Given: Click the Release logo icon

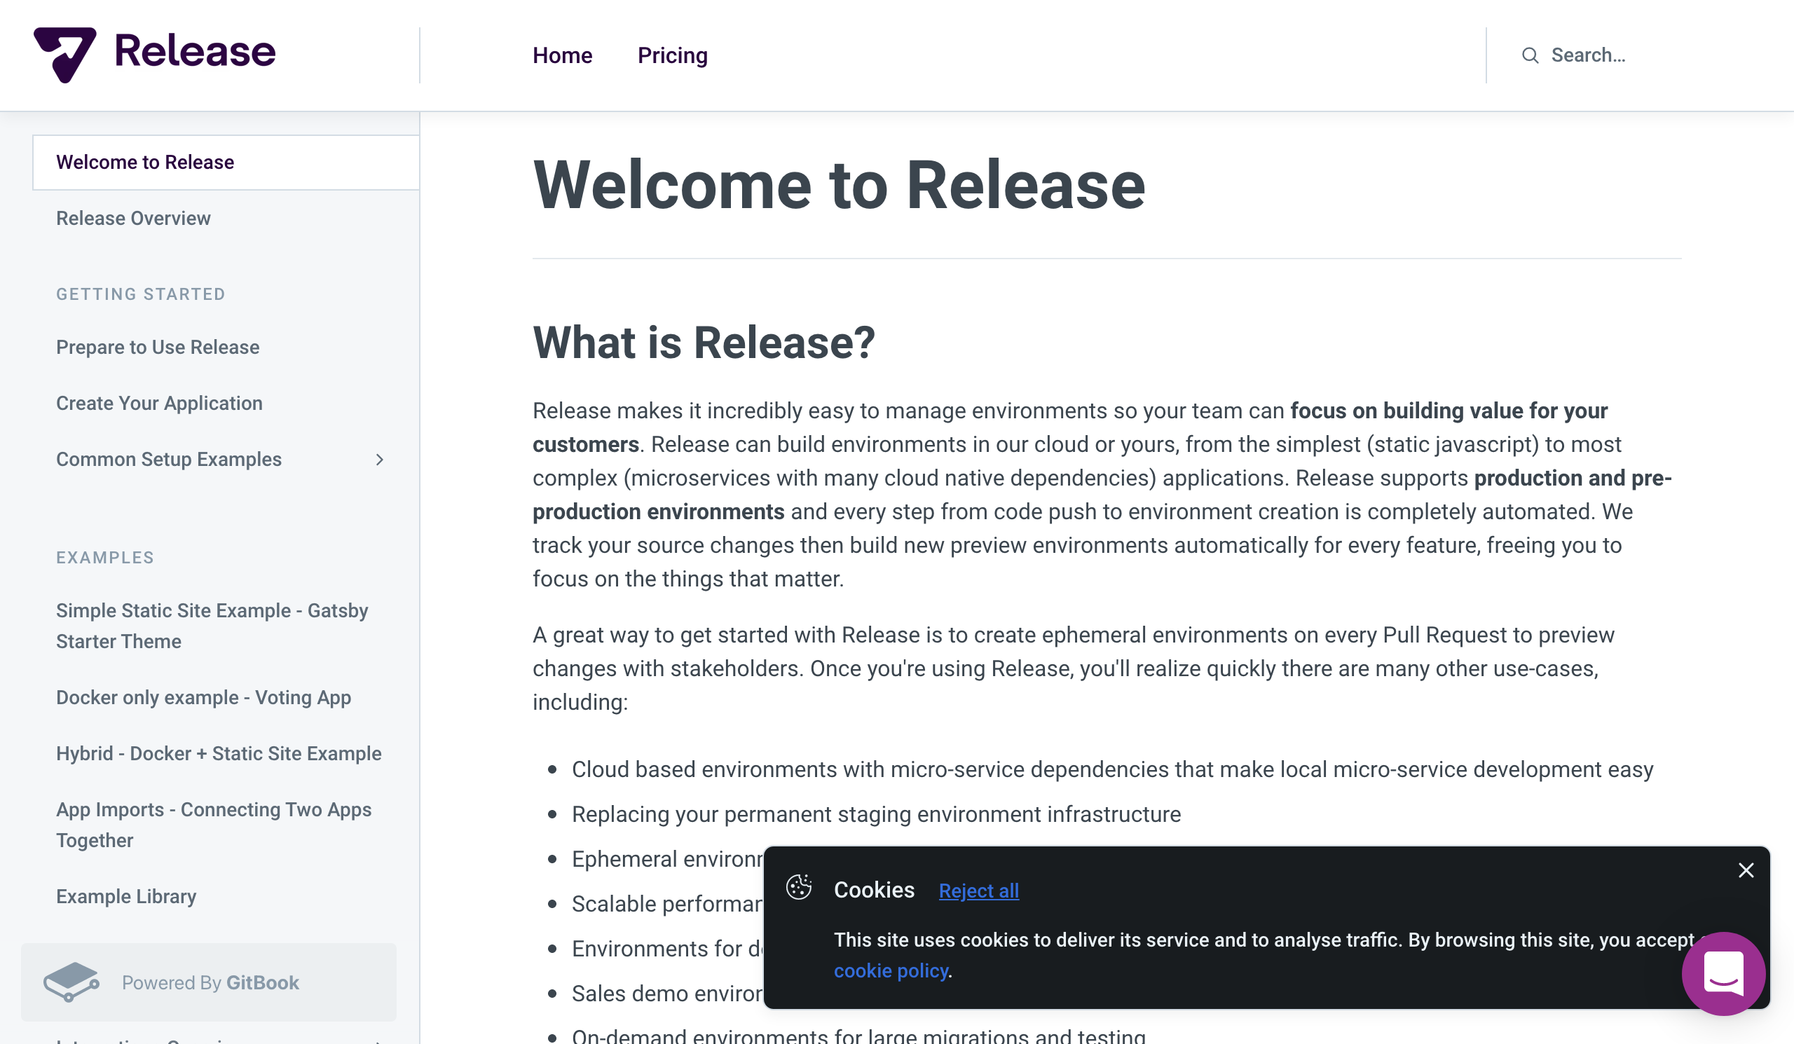Looking at the screenshot, I should (64, 55).
